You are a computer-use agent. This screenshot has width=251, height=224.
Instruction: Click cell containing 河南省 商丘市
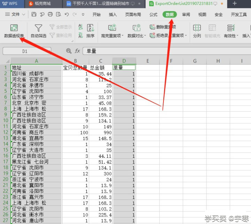pyautogui.click(x=36, y=132)
